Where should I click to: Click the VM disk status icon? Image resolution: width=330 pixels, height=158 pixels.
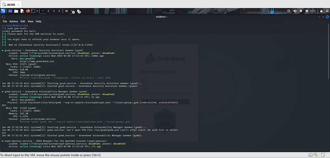[311, 155]
